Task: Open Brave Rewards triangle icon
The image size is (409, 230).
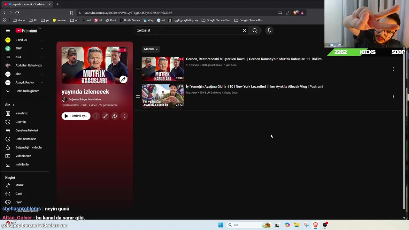Action: pyautogui.click(x=302, y=13)
